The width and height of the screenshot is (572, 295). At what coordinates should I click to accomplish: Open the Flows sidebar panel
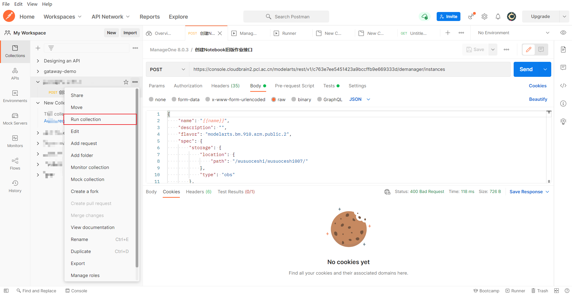[x=15, y=164]
